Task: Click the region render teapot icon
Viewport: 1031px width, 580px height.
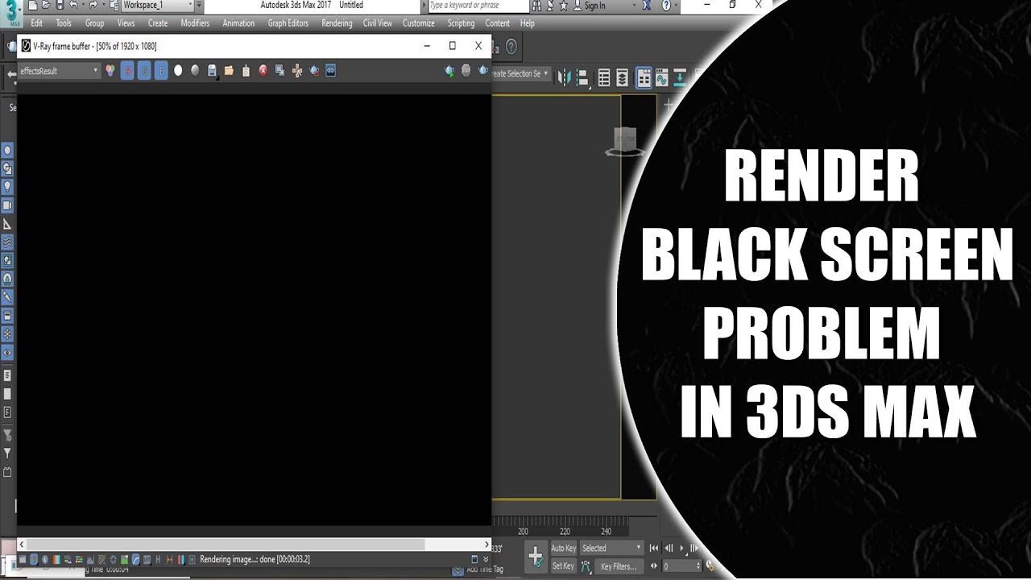Action: click(x=314, y=71)
